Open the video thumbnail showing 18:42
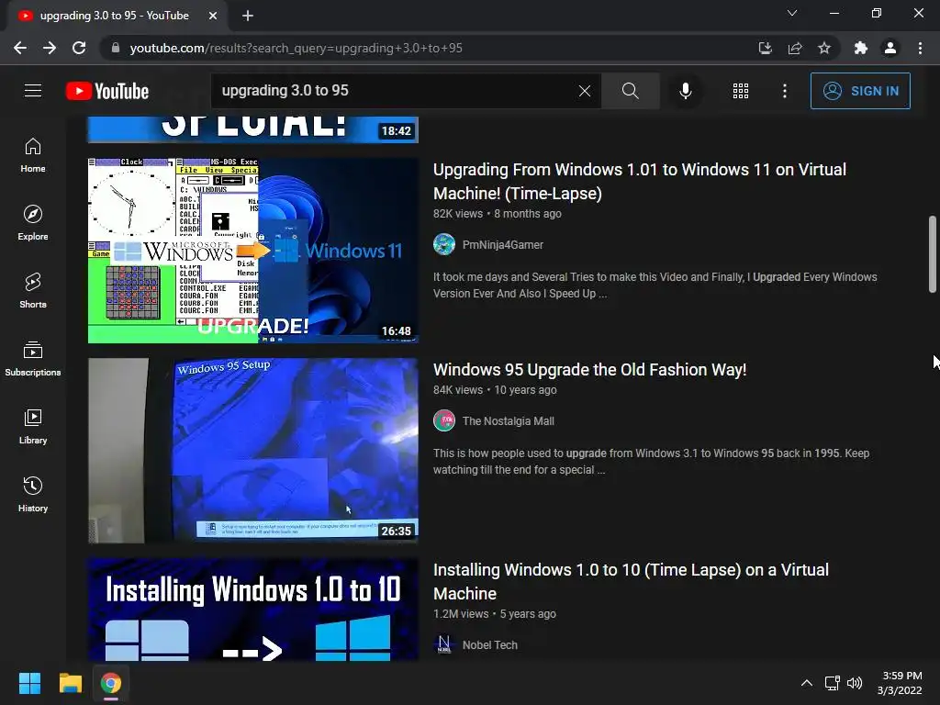Screen dimensions: 940x705 tap(253, 129)
